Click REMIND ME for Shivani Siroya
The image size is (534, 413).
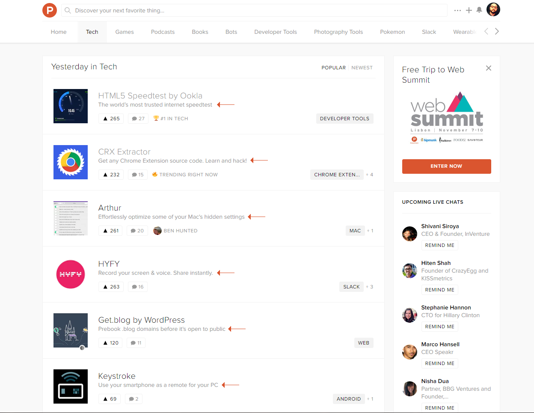(x=439, y=245)
